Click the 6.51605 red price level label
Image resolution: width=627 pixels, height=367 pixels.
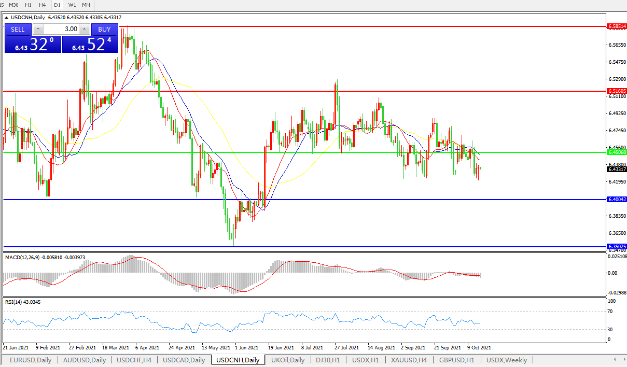click(616, 91)
